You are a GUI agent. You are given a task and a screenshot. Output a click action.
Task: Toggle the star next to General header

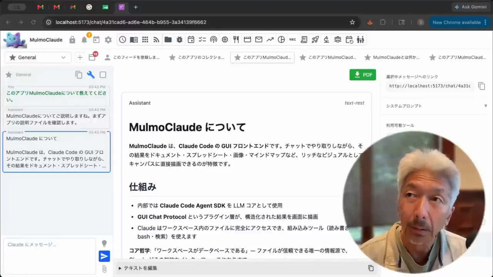[8, 75]
